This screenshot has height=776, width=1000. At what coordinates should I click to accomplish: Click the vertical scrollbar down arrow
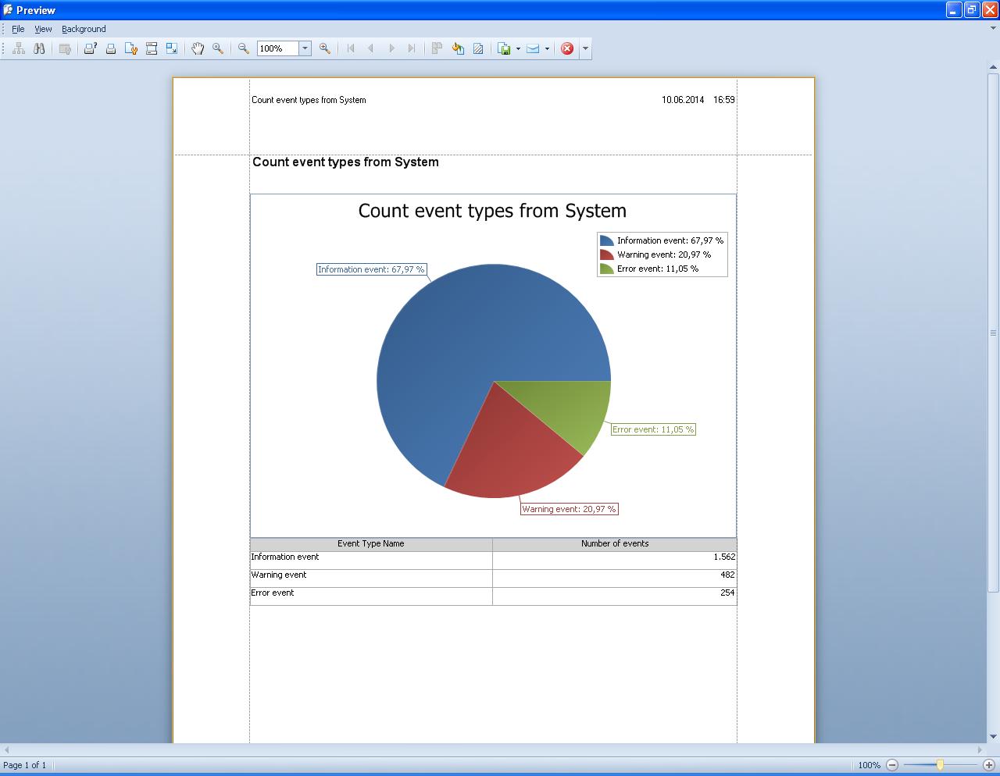[x=994, y=737]
